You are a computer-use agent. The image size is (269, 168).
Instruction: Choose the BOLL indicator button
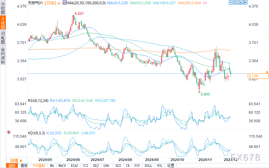pyautogui.click(x=148, y=166)
